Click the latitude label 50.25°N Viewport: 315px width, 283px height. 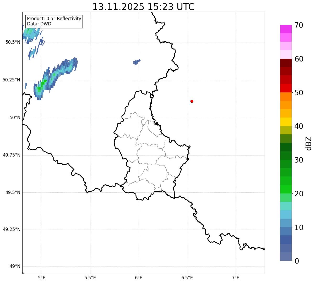12,80
